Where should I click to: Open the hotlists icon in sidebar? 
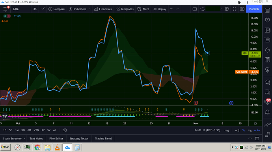click(x=267, y=50)
